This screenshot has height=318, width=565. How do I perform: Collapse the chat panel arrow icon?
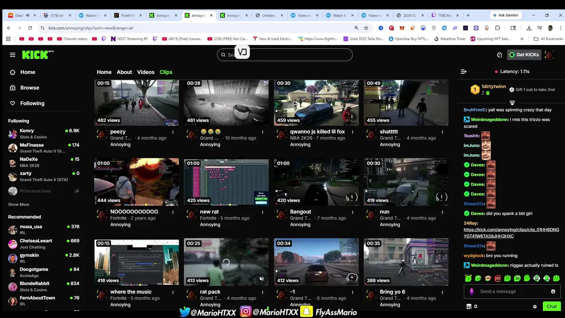click(x=463, y=72)
